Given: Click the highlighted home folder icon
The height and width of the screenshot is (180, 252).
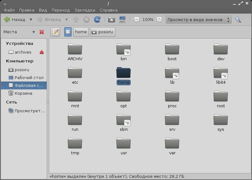Looking at the screenshot, I should pyautogui.click(x=123, y=72).
